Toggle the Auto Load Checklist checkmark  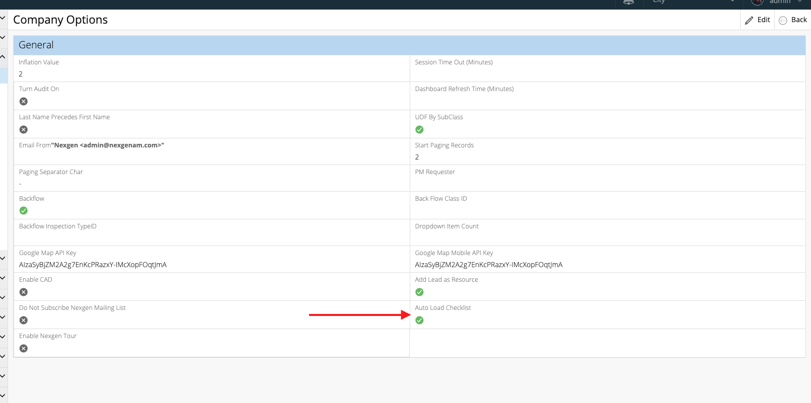(x=419, y=320)
